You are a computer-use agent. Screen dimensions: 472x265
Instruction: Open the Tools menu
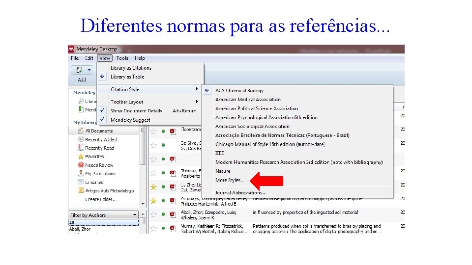click(x=122, y=58)
